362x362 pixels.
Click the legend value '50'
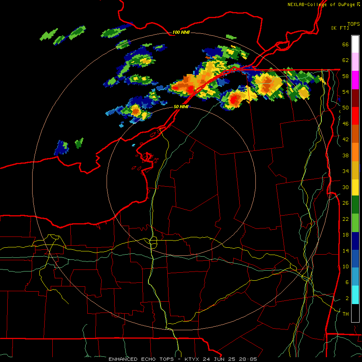pyautogui.click(x=346, y=108)
